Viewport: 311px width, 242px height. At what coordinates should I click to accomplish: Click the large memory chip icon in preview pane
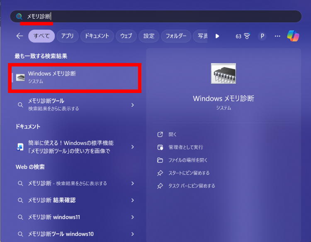click(x=224, y=73)
